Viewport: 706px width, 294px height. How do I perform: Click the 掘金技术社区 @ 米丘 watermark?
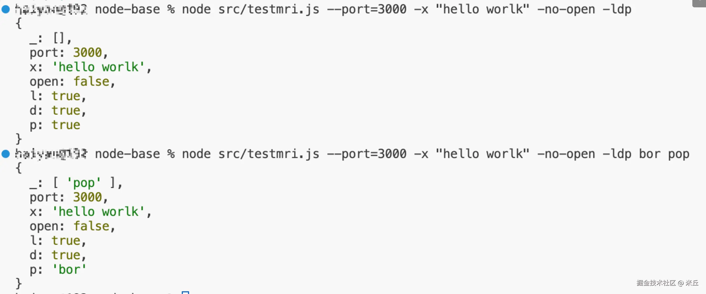click(667, 283)
